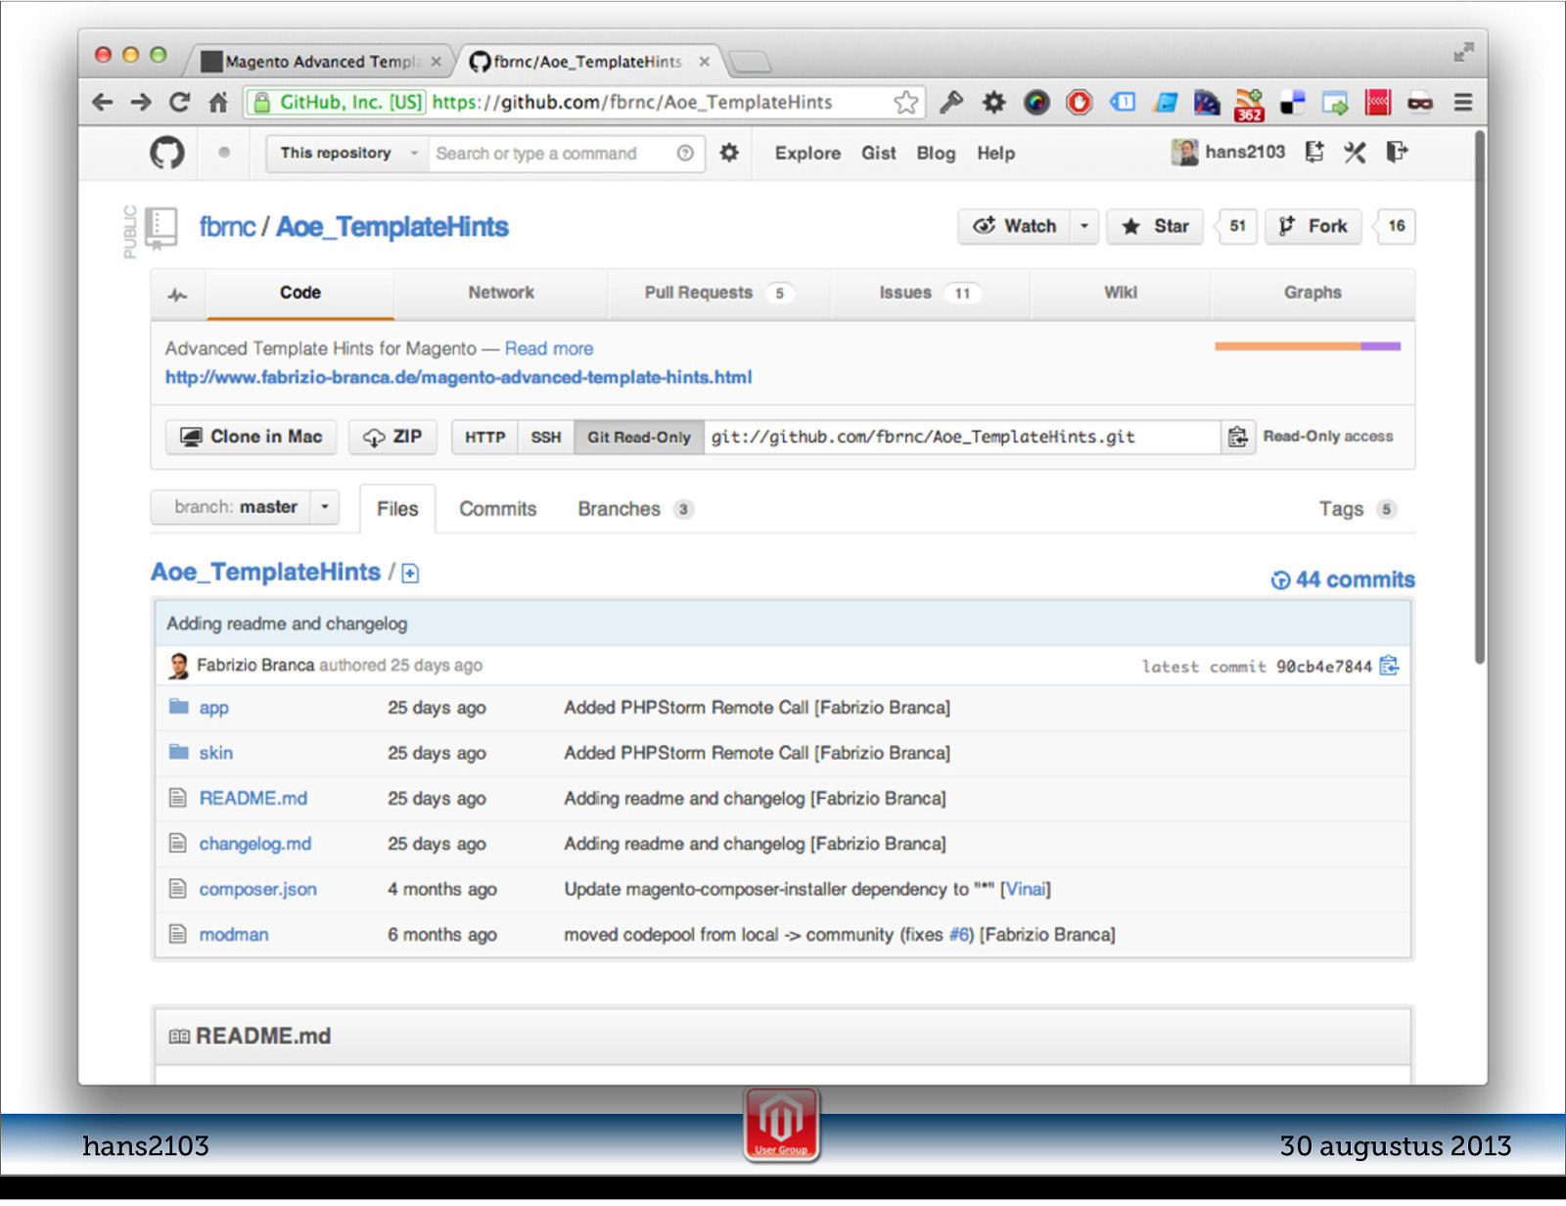Viewport: 1566px width, 1206px height.
Task: Click the 16 forks count
Action: click(1396, 226)
